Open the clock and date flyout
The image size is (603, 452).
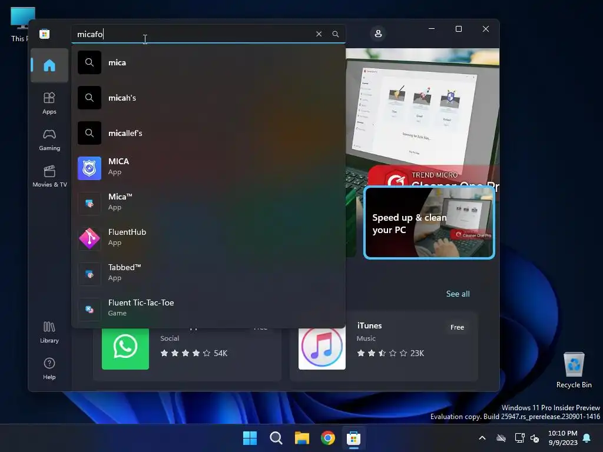(x=562, y=438)
